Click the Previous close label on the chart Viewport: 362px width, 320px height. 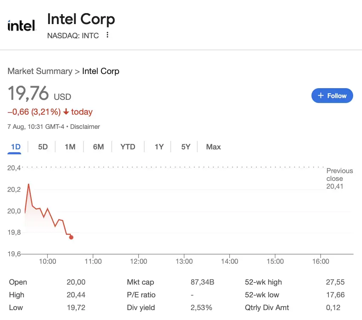(339, 175)
